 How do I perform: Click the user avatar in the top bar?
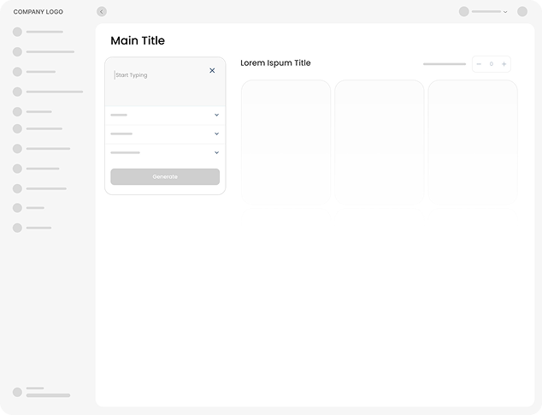tap(464, 12)
